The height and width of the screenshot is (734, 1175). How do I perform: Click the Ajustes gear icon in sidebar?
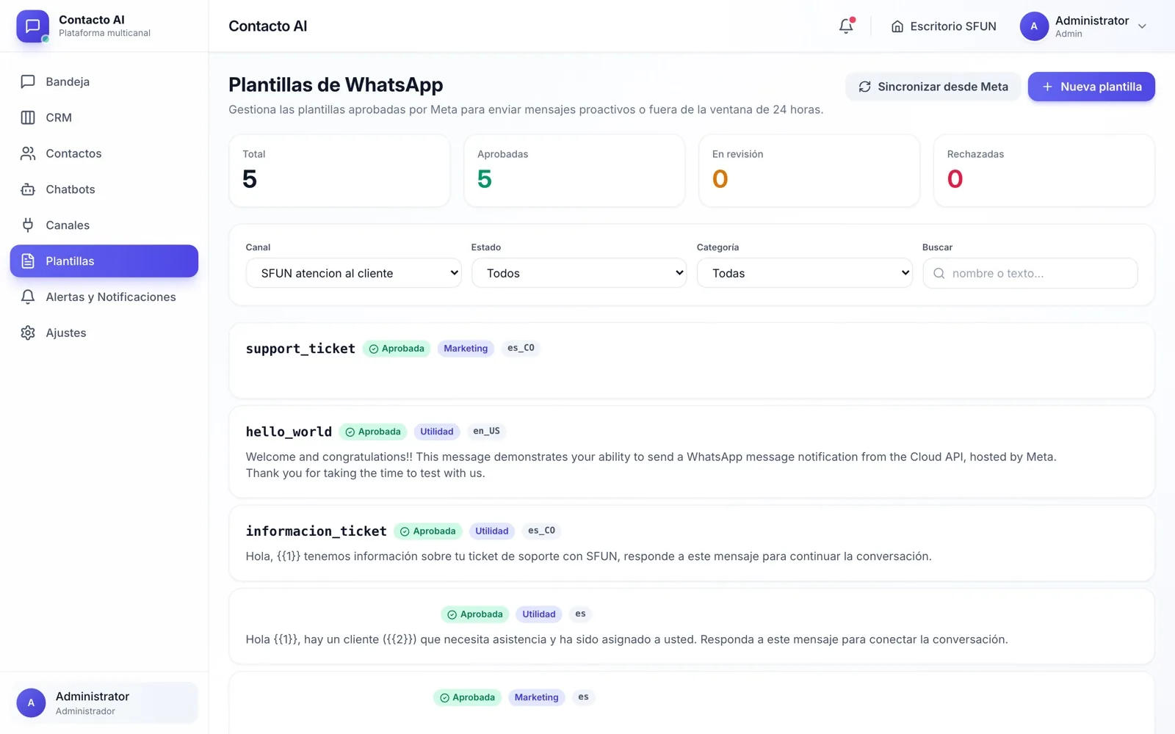28,333
